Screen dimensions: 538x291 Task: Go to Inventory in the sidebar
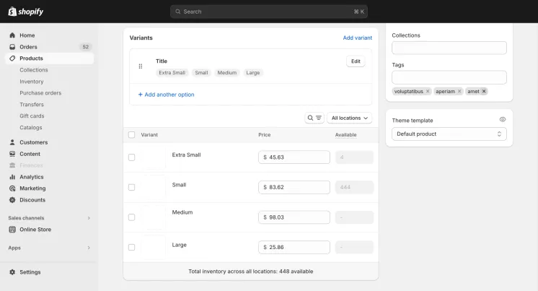[x=32, y=82]
